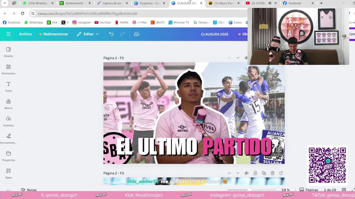The width and height of the screenshot is (355, 199).
Task: Click the Página 2 - F3 title
Action: pyautogui.click(x=113, y=173)
